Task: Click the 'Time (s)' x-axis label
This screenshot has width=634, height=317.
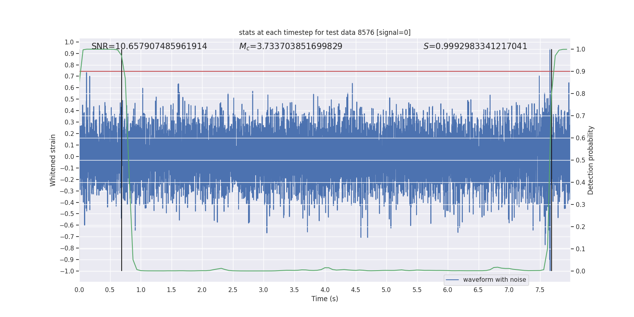Action: tap(325, 299)
